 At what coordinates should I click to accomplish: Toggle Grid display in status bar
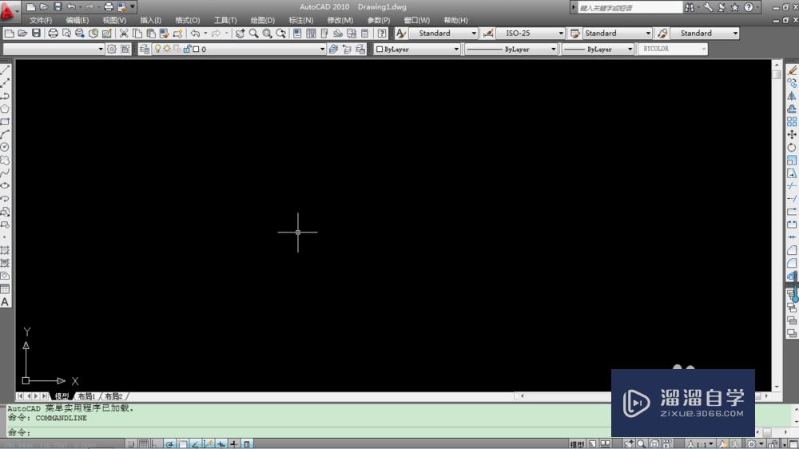click(x=144, y=444)
